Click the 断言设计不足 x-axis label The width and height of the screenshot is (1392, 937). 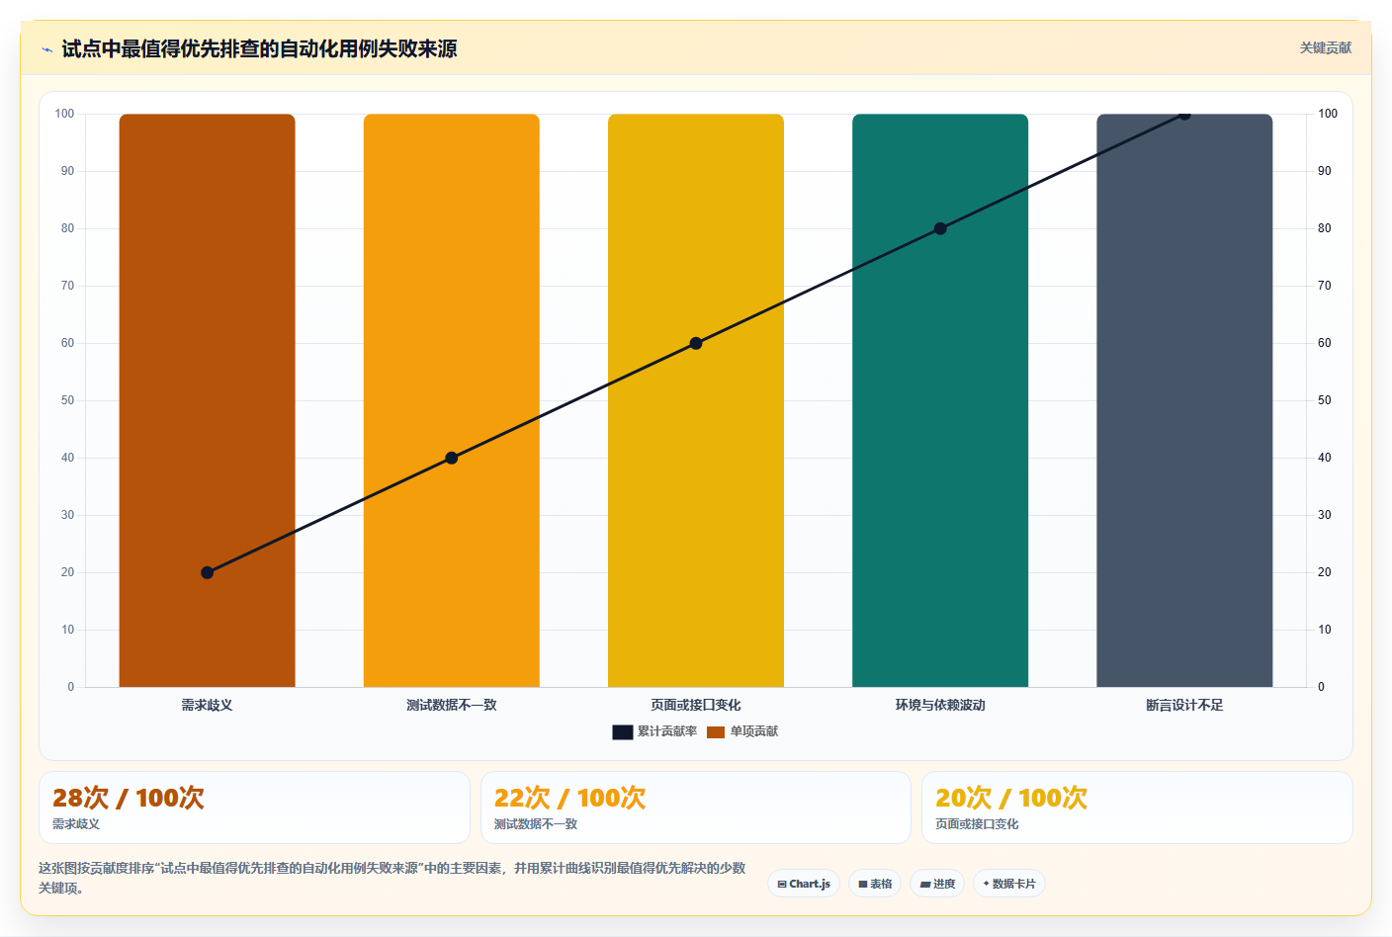click(1184, 705)
